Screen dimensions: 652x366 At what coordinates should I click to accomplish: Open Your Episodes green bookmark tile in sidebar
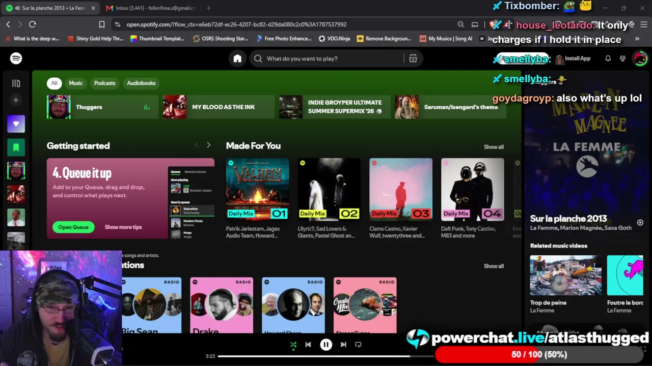16,147
